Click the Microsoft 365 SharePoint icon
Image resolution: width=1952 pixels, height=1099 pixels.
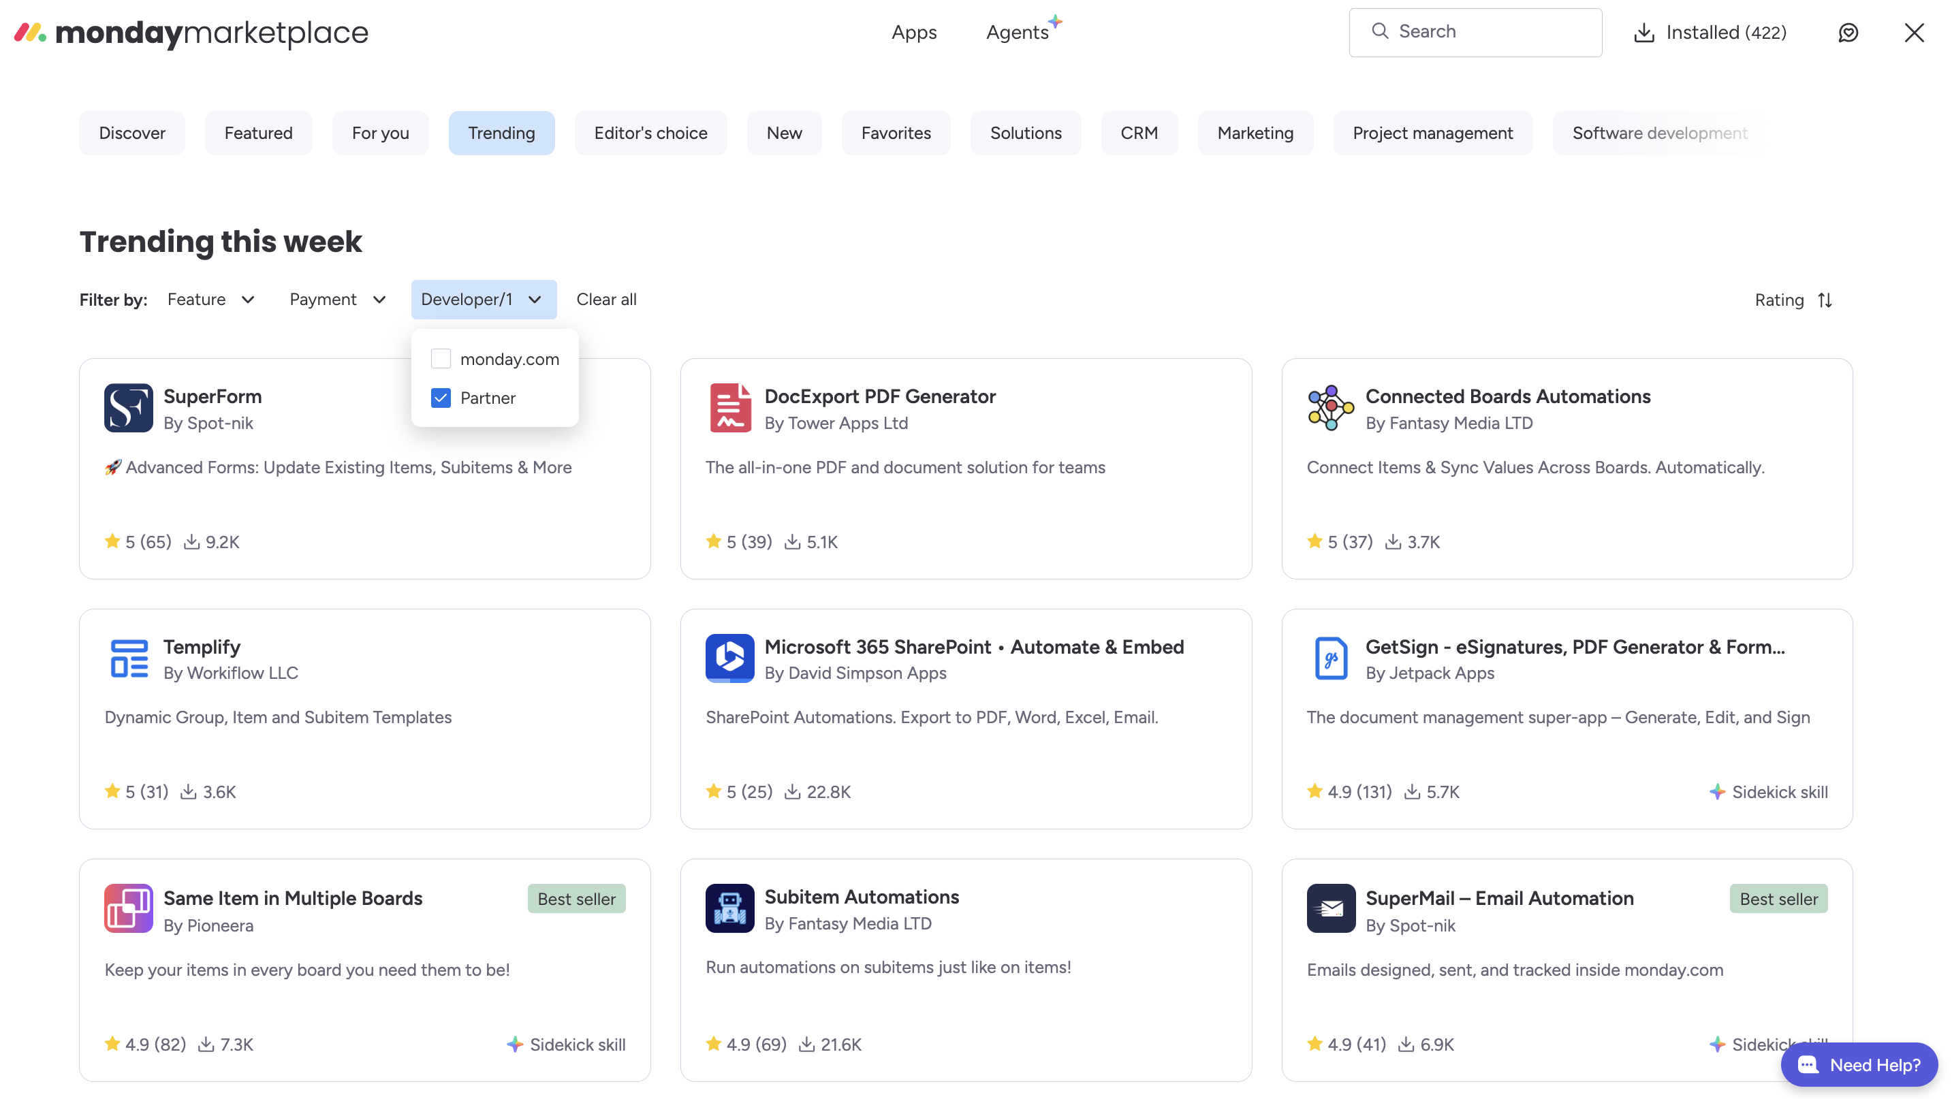tap(729, 658)
